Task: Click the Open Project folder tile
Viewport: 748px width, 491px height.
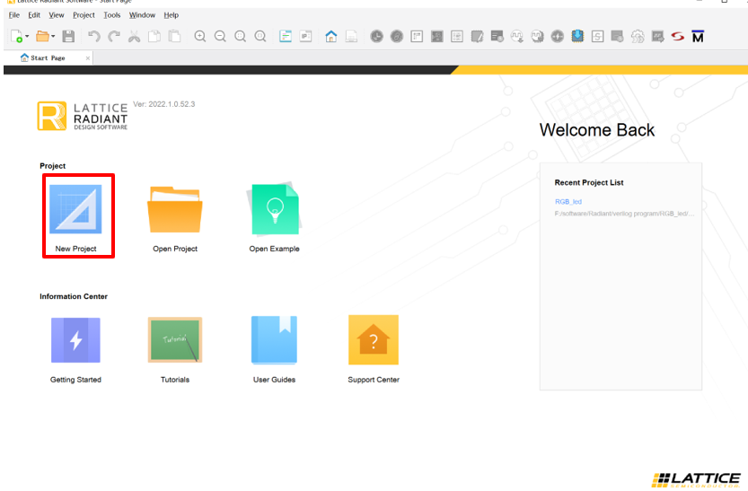Action: click(175, 218)
